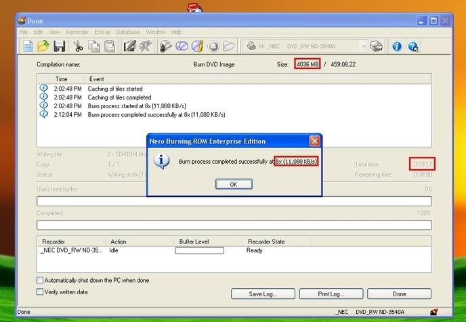Click the Action column header
466x322 pixels.
coord(119,241)
